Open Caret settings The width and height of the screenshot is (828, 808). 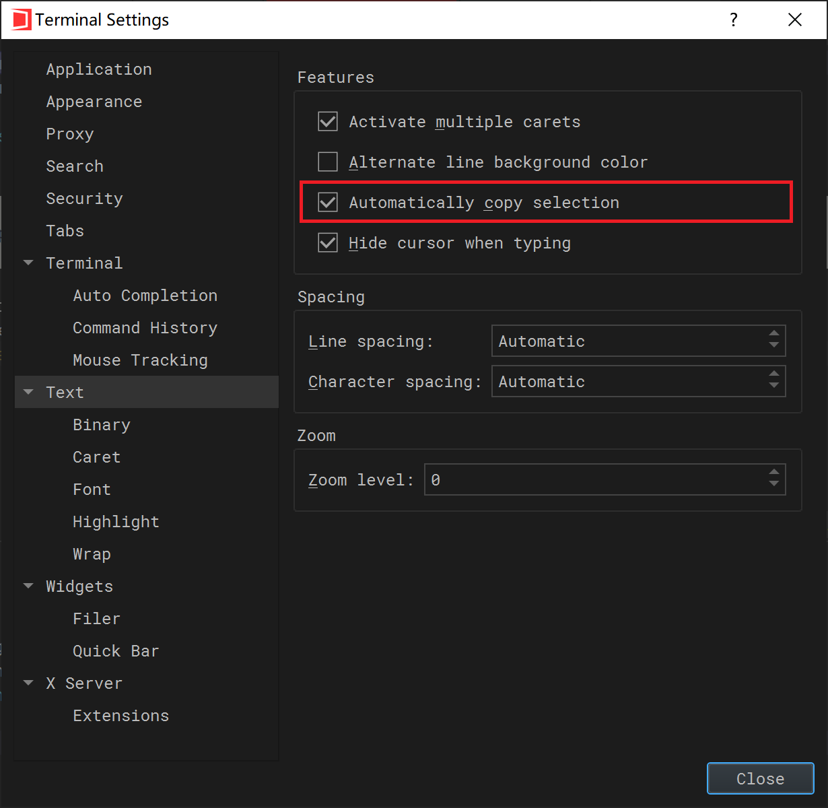(97, 457)
